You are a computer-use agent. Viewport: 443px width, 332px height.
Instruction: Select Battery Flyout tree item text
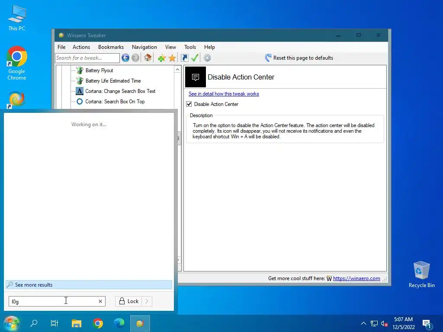99,70
